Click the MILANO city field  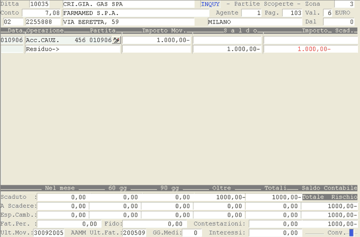point(254,22)
